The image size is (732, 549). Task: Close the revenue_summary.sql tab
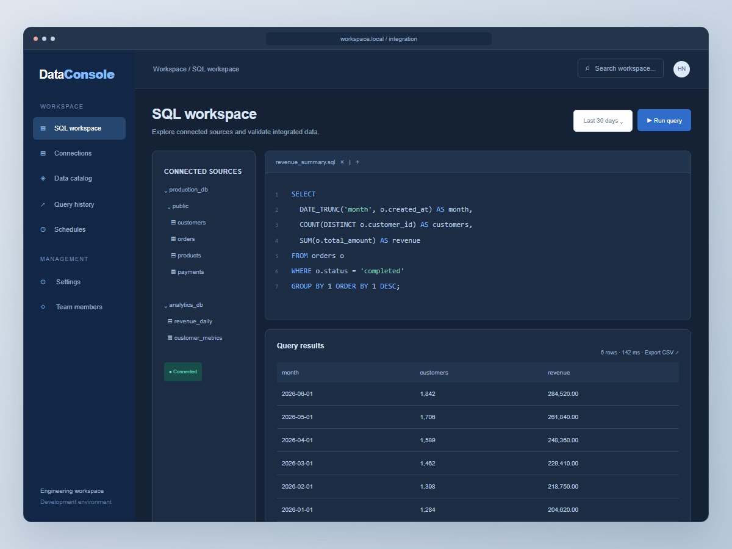(x=342, y=162)
